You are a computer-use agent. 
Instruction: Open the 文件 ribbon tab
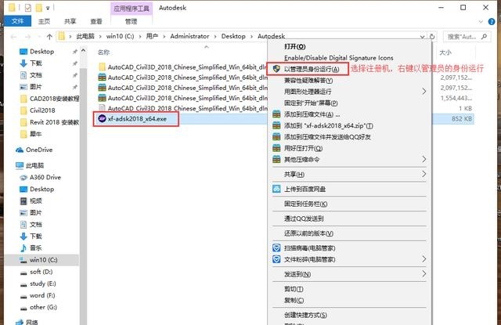[17, 21]
